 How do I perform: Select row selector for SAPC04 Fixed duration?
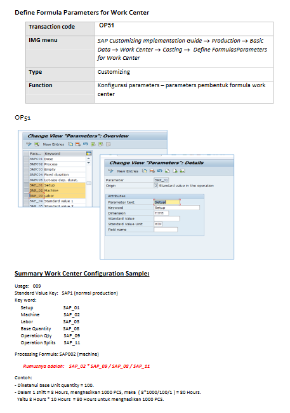pyautogui.click(x=26, y=174)
